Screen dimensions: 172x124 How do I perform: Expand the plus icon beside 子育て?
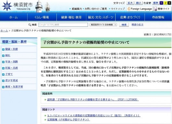coord(3,75)
